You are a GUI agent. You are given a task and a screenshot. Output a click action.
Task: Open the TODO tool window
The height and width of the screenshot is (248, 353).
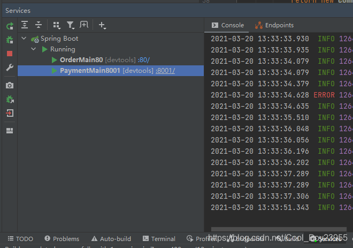click(20, 239)
